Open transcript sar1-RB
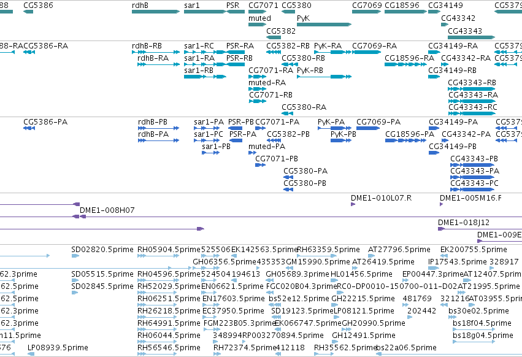This screenshot has width=522, height=357. [199, 71]
